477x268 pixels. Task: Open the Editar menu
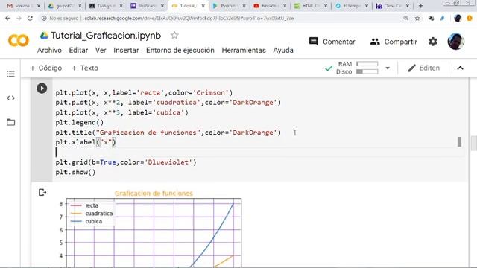78,51
